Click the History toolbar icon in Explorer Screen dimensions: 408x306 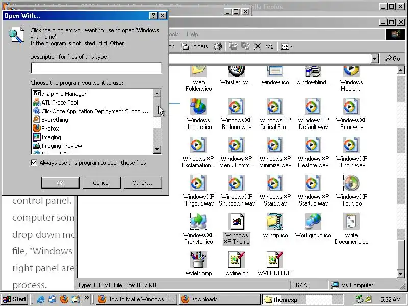coord(218,46)
